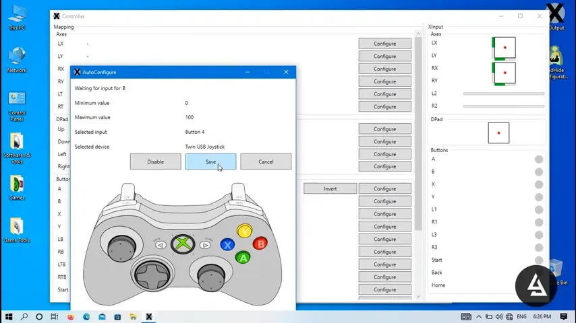Click Mapping scrollbar up arrow
The width and height of the screenshot is (576, 323).
point(418,34)
